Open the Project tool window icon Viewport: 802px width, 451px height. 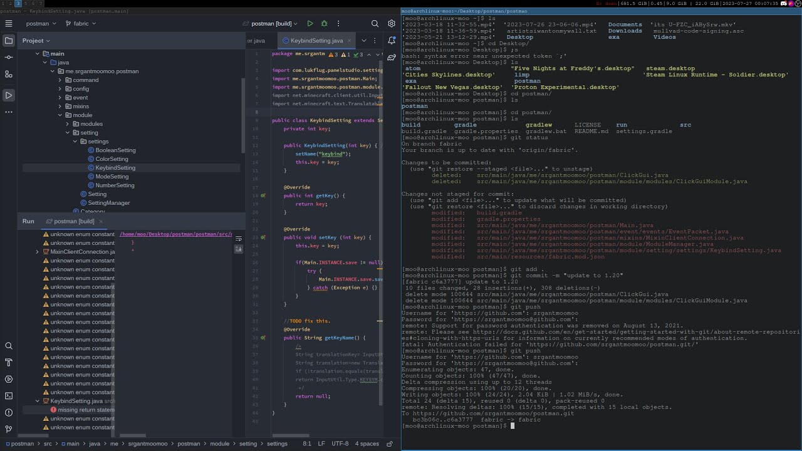tap(9, 41)
